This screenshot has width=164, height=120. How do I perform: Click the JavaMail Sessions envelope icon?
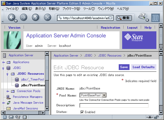tap(9, 108)
